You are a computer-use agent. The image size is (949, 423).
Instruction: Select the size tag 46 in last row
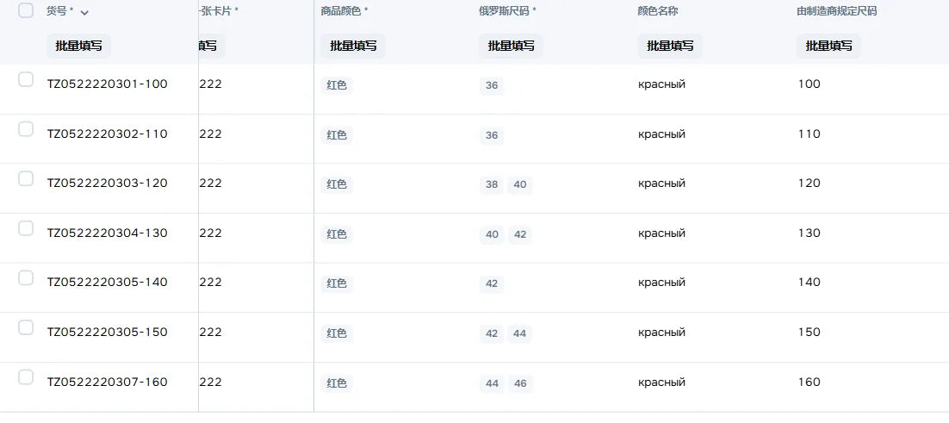pyautogui.click(x=520, y=383)
